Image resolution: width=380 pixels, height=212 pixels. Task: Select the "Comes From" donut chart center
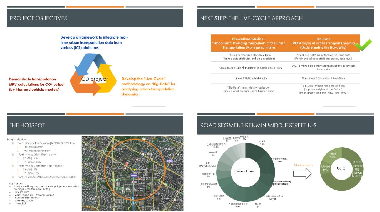coord(244,171)
